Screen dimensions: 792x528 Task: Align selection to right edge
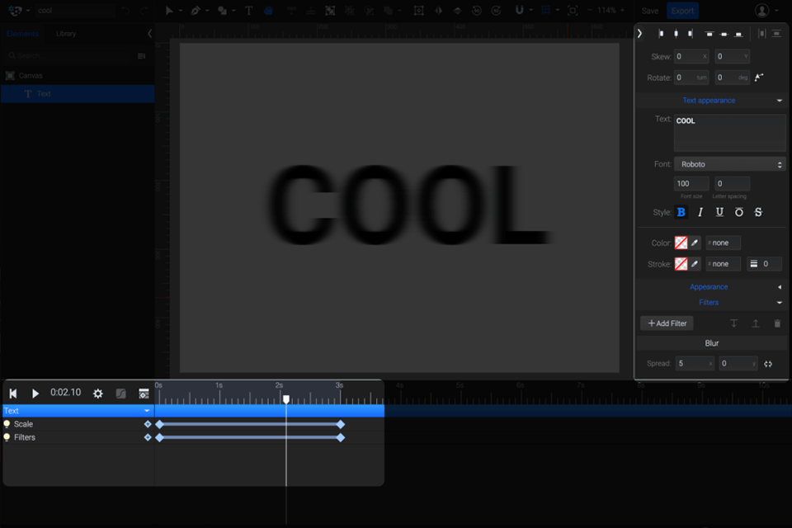coord(690,34)
